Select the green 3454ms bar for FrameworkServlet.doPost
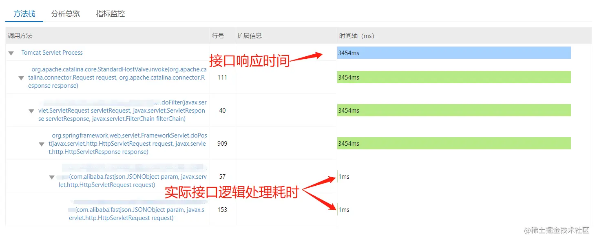 point(454,143)
